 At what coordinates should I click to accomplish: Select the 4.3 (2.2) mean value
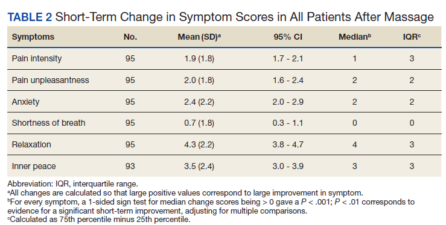point(199,144)
